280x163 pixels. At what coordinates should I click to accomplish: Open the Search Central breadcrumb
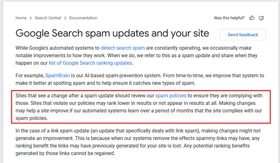pos(48,18)
